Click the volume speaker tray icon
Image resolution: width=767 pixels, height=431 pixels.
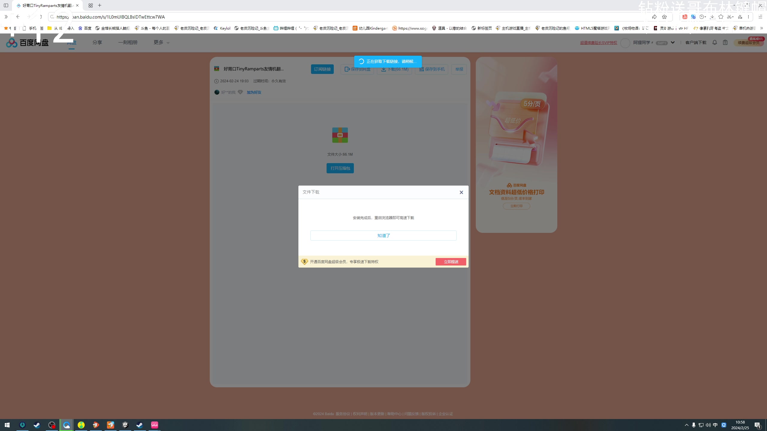[x=708, y=425]
